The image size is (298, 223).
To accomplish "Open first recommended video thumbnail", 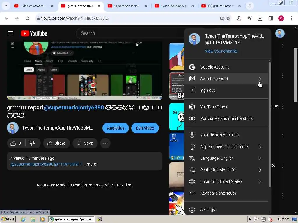I will pyautogui.click(x=177, y=56).
